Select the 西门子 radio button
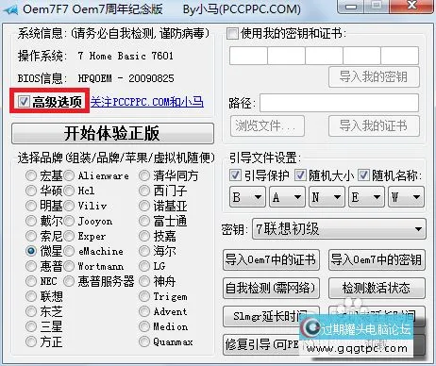436x366 pixels. (x=144, y=191)
